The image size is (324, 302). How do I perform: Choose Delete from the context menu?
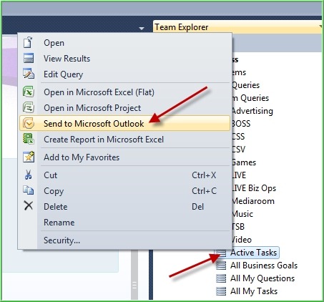tap(124, 207)
